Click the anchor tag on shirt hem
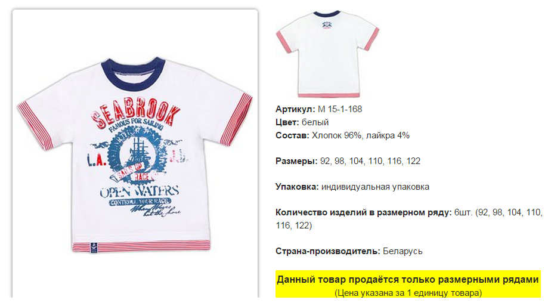This screenshot has height=306, width=551. (94, 248)
